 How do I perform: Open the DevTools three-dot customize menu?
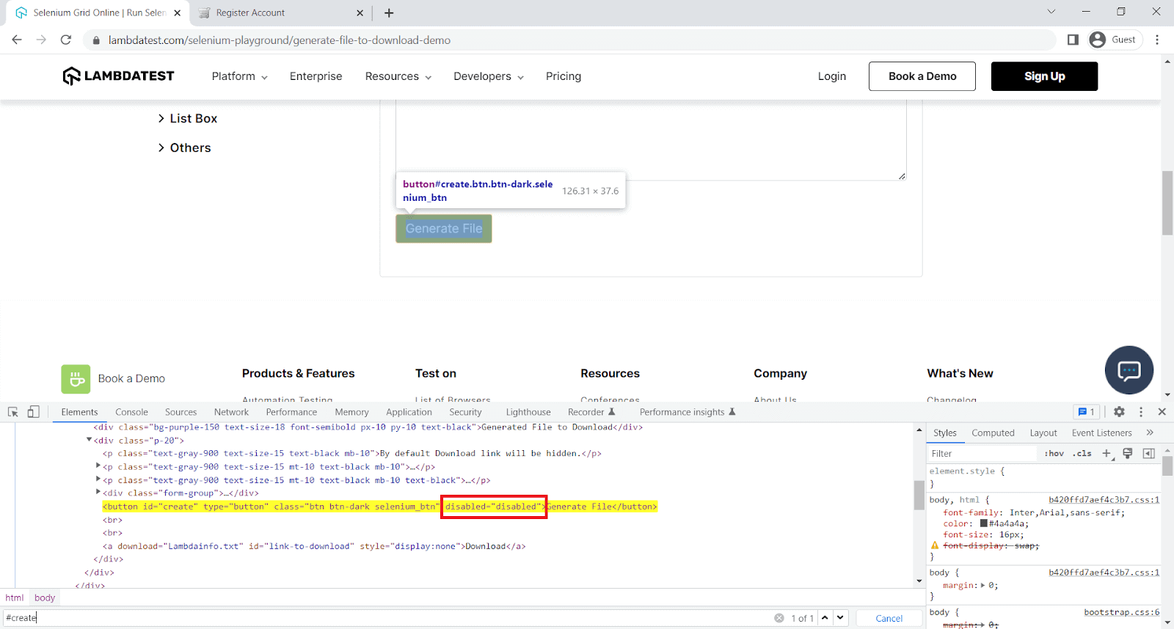pyautogui.click(x=1140, y=412)
